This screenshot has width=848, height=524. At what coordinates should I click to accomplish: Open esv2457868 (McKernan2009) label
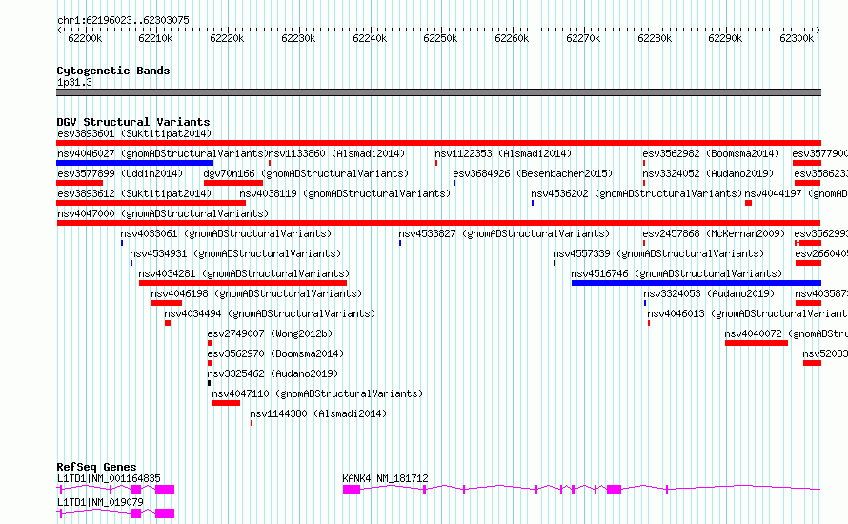point(714,233)
